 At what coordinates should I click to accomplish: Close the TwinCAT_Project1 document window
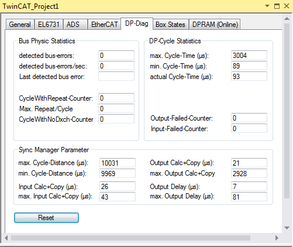(287, 6)
